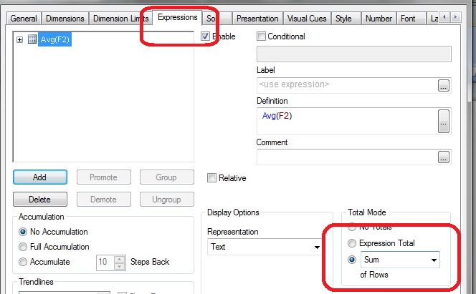Click the table icon beside Avg(F2)

32,40
